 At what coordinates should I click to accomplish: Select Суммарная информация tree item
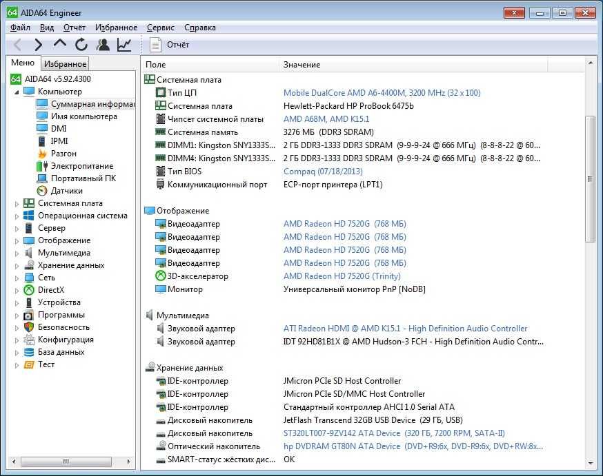92,104
